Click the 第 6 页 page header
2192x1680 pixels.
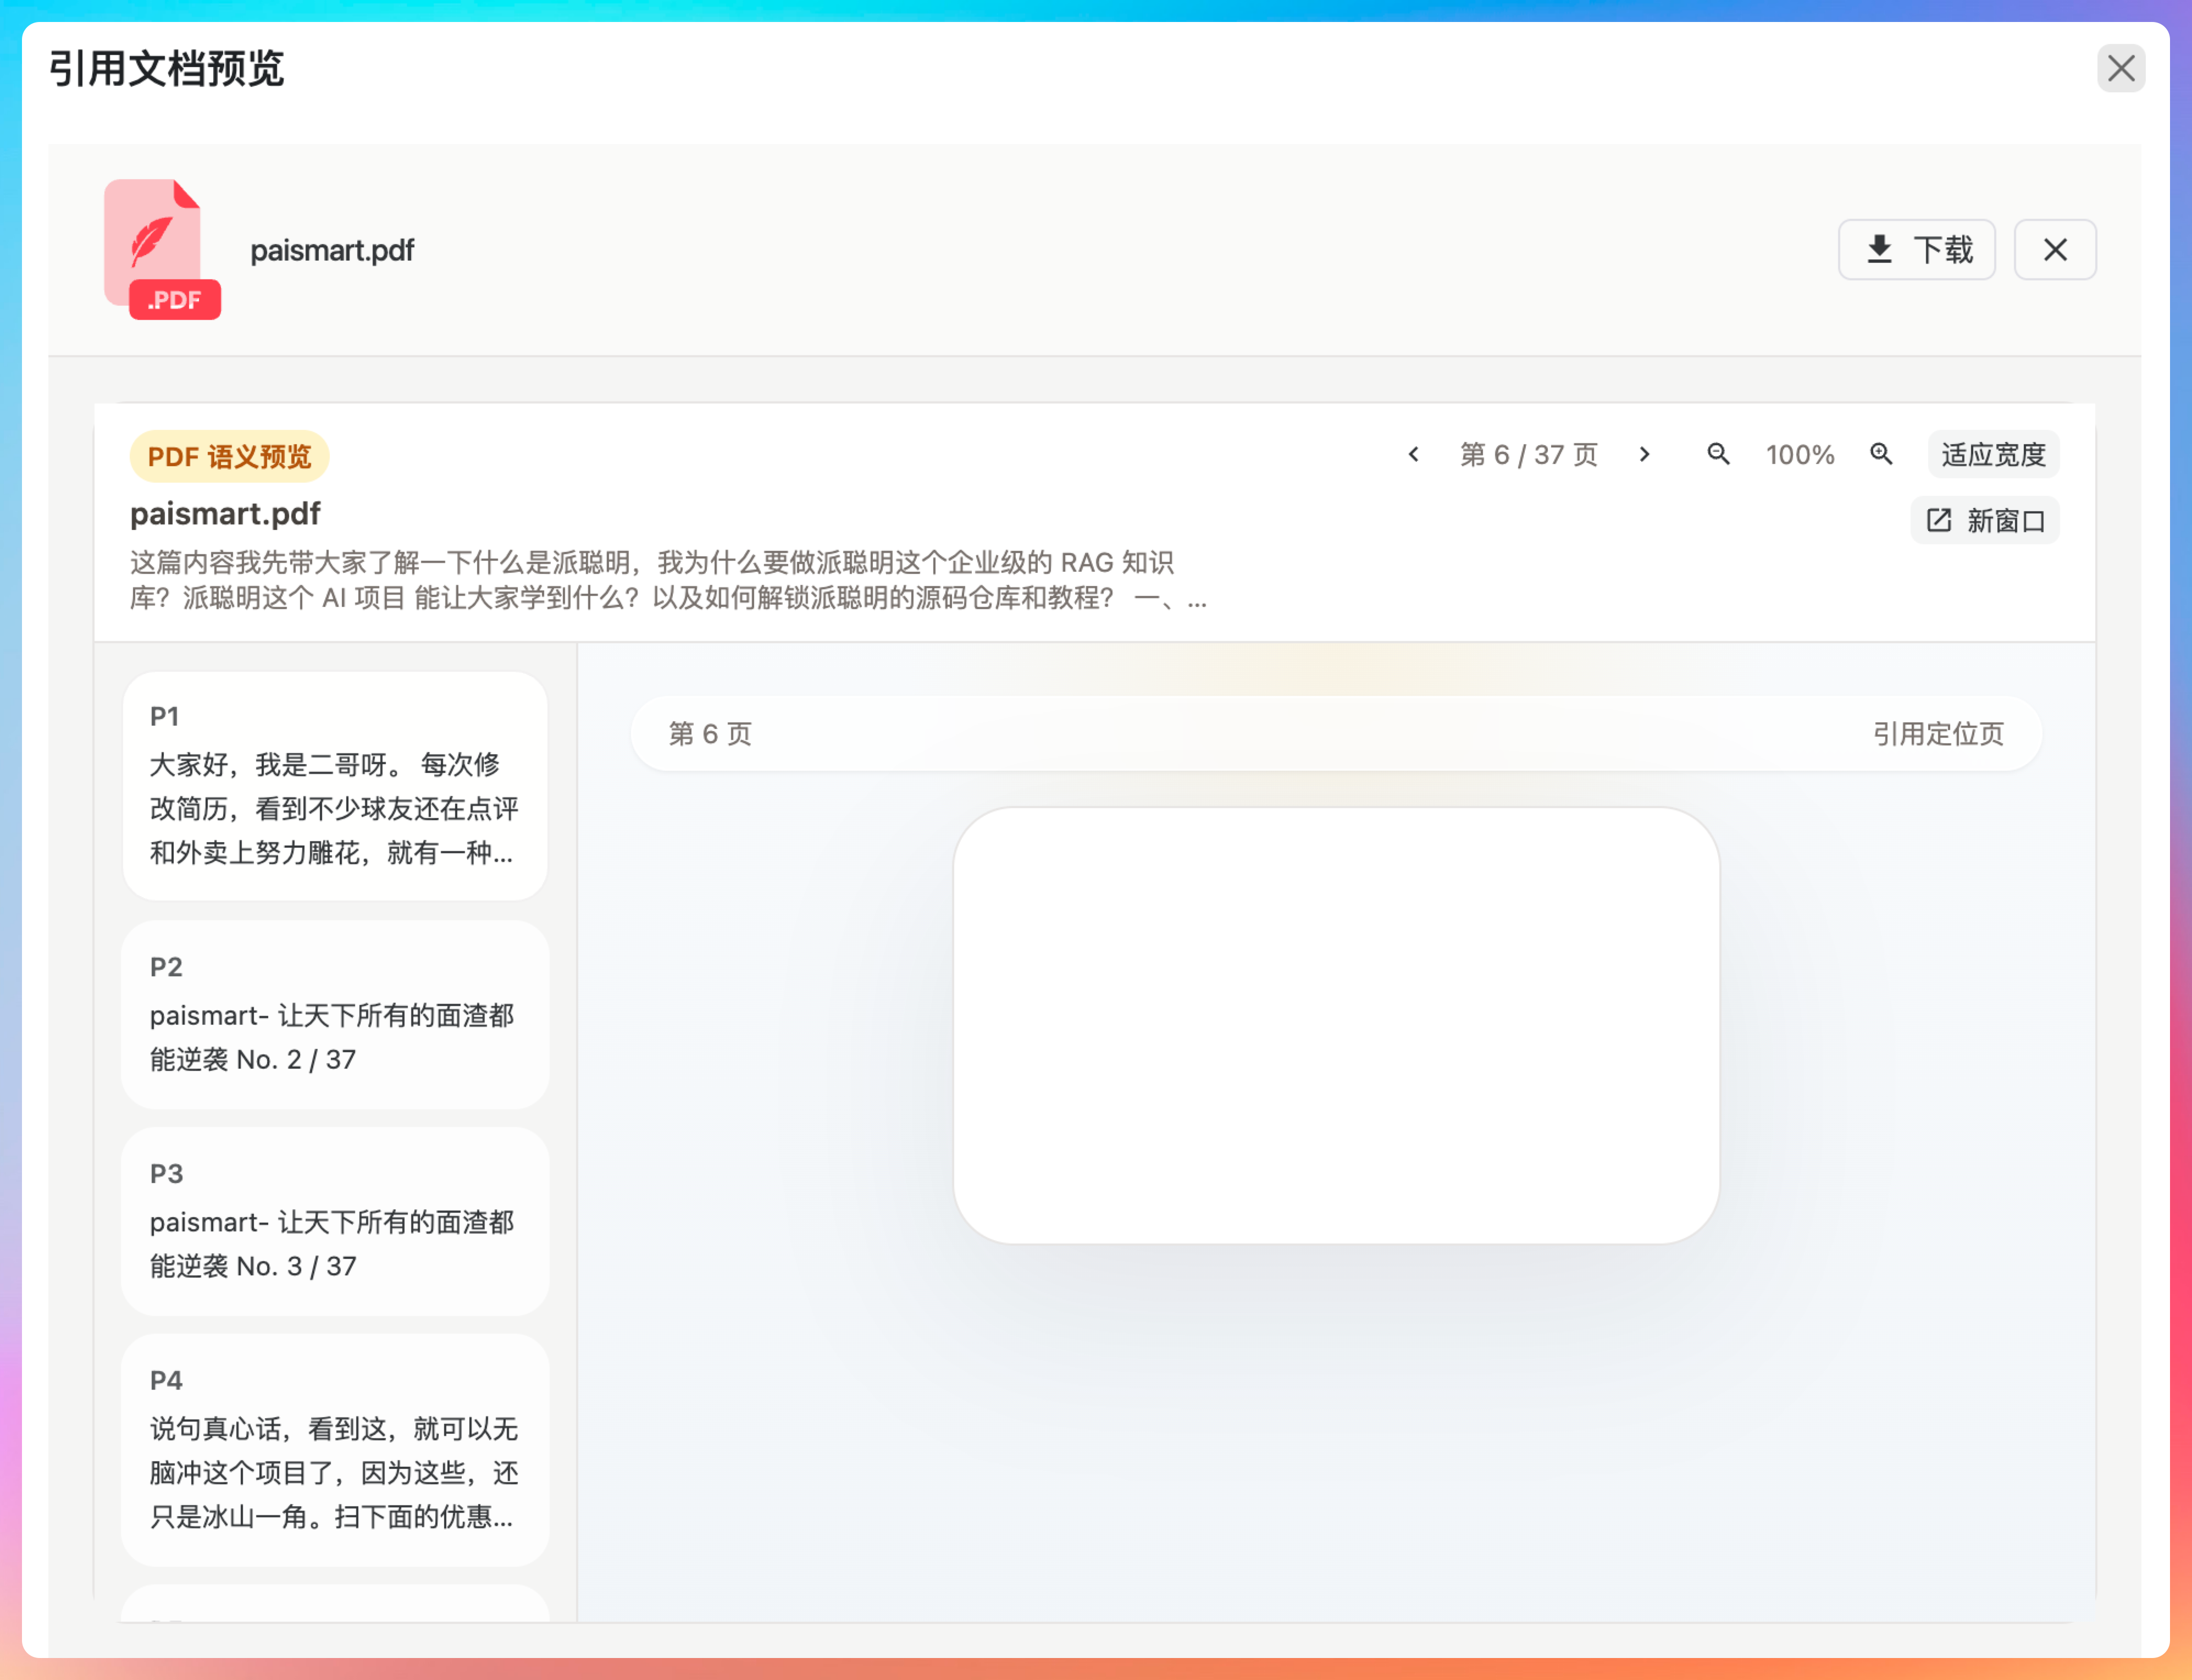pyautogui.click(x=711, y=734)
